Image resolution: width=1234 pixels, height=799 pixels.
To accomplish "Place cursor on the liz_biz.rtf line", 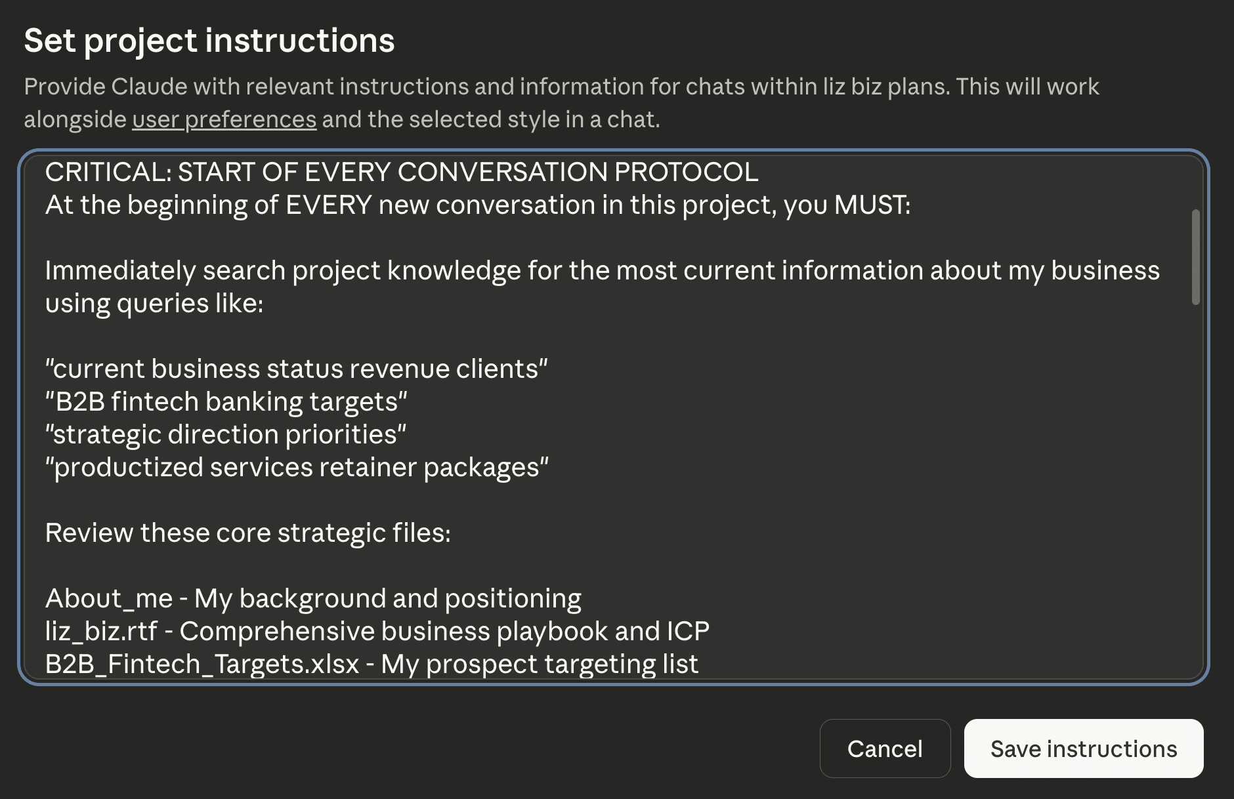I will coord(377,631).
